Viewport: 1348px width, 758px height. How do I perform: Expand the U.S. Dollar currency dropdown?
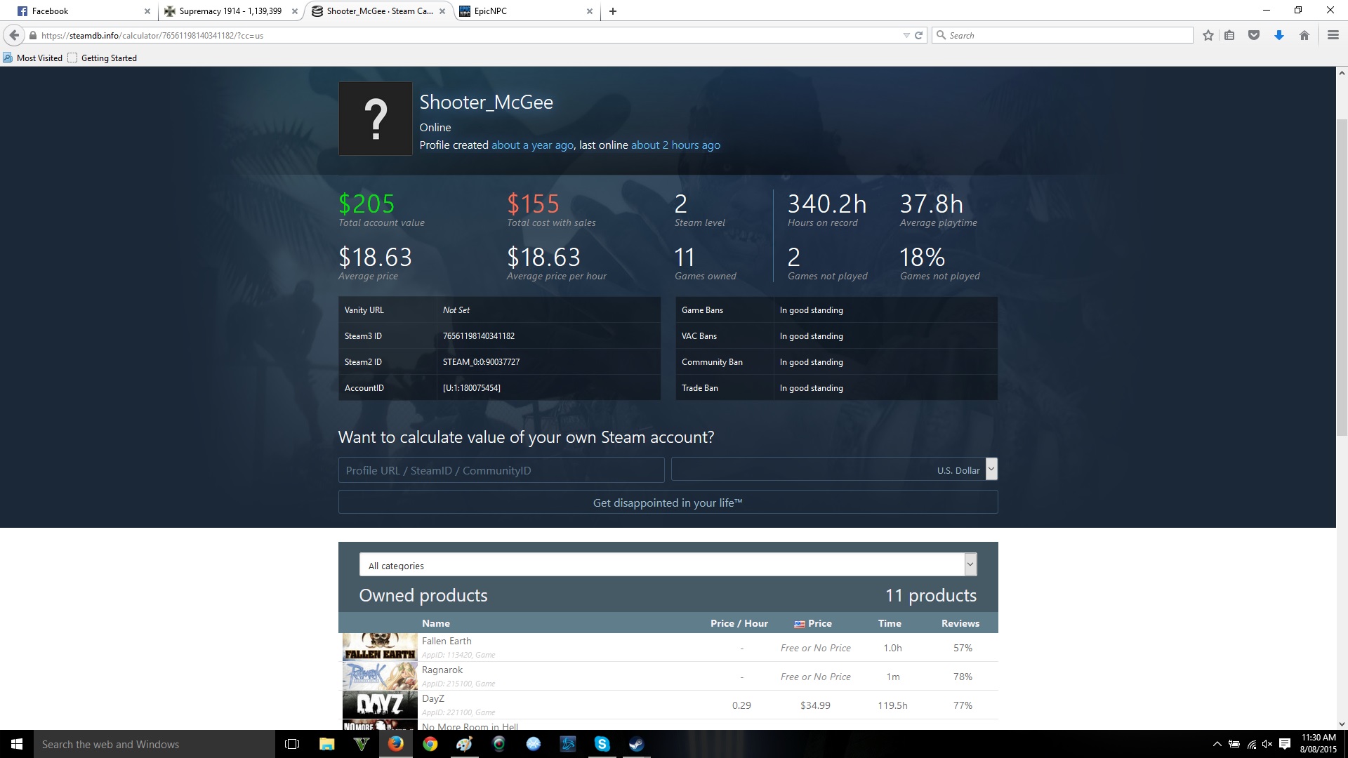[x=991, y=469]
